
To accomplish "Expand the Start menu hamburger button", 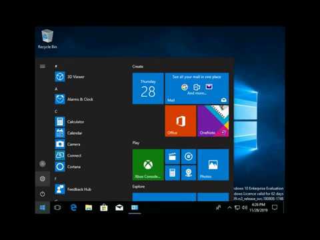I will coord(43,66).
